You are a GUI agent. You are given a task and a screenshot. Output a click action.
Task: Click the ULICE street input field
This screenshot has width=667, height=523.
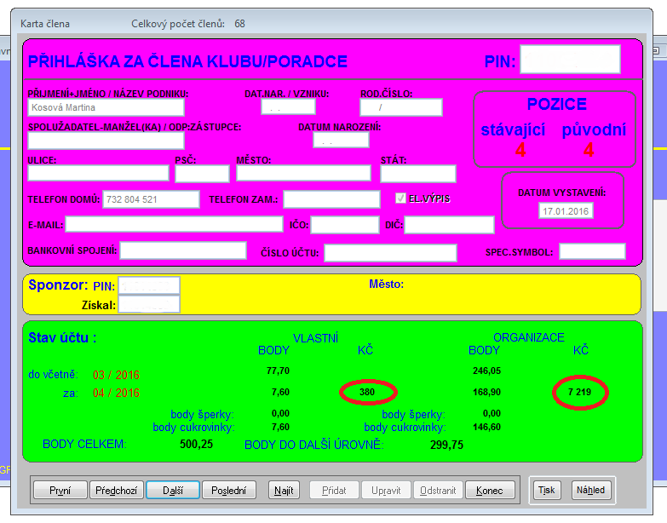point(98,174)
